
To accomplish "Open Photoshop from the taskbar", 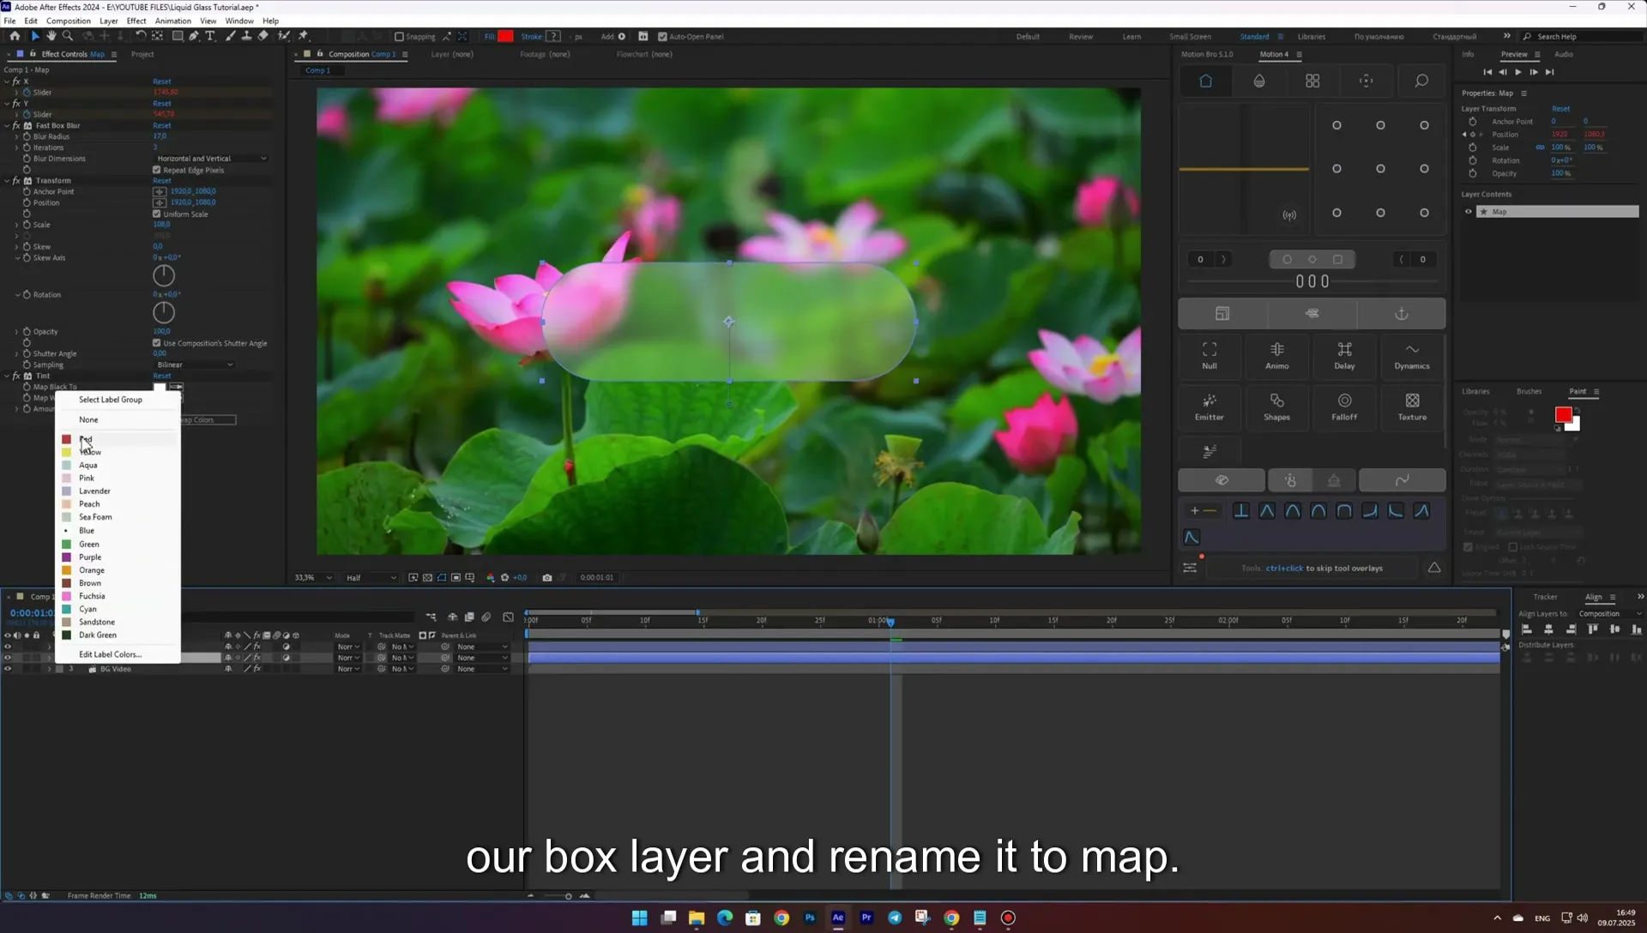I will 810,918.
